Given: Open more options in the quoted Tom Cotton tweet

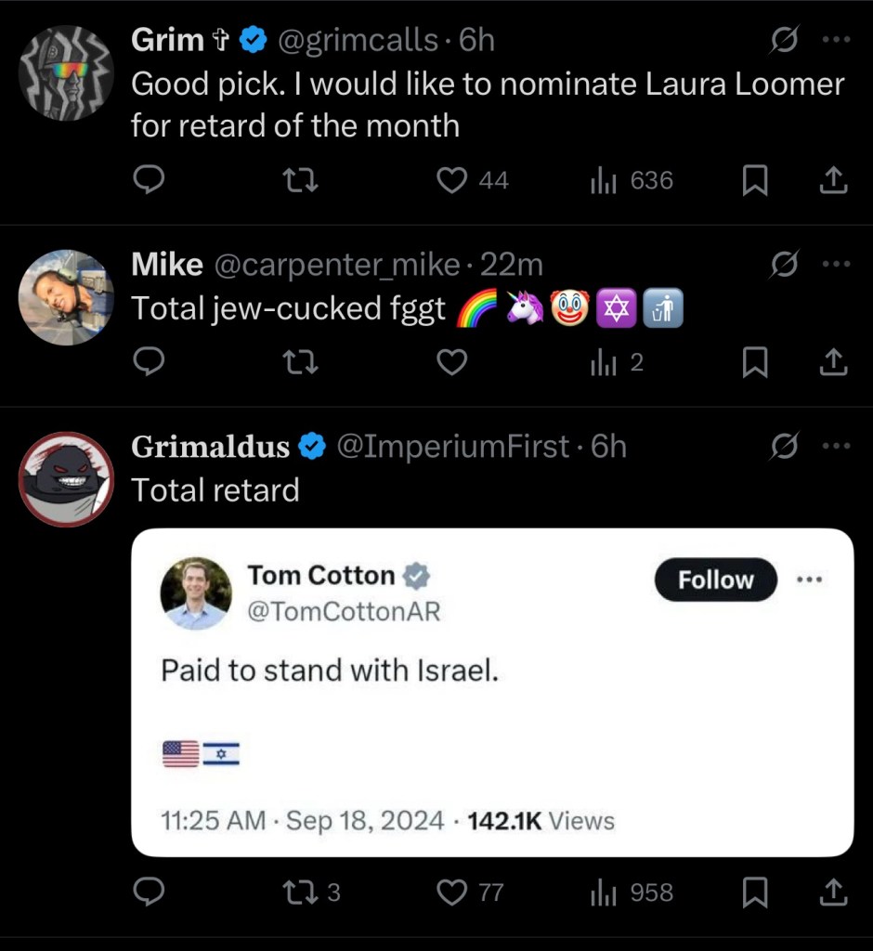Looking at the screenshot, I should click(x=810, y=580).
